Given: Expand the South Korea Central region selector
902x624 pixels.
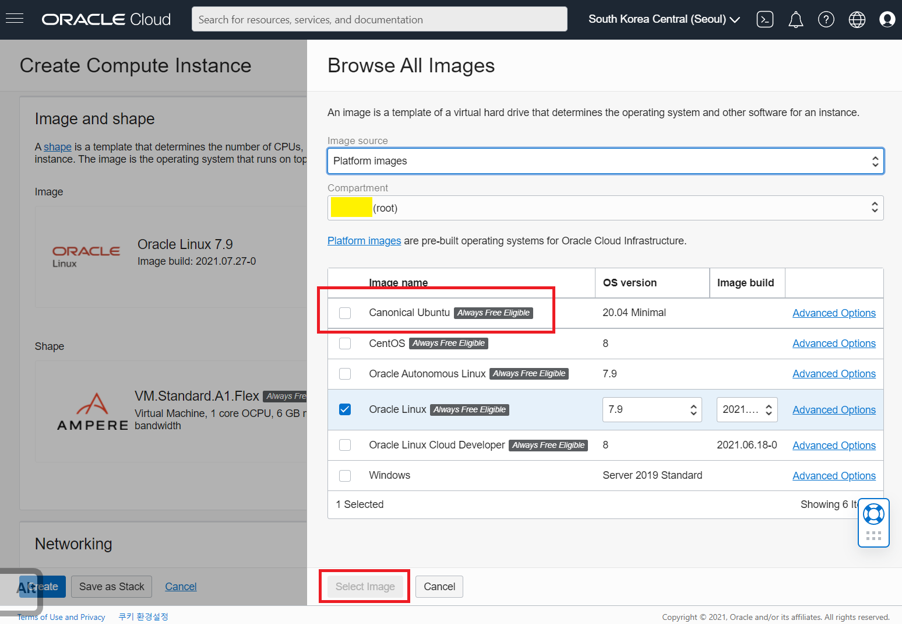Looking at the screenshot, I should coord(664,19).
